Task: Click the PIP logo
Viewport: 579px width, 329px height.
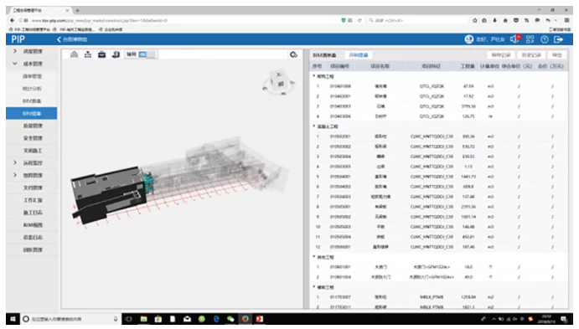Action: pos(18,39)
